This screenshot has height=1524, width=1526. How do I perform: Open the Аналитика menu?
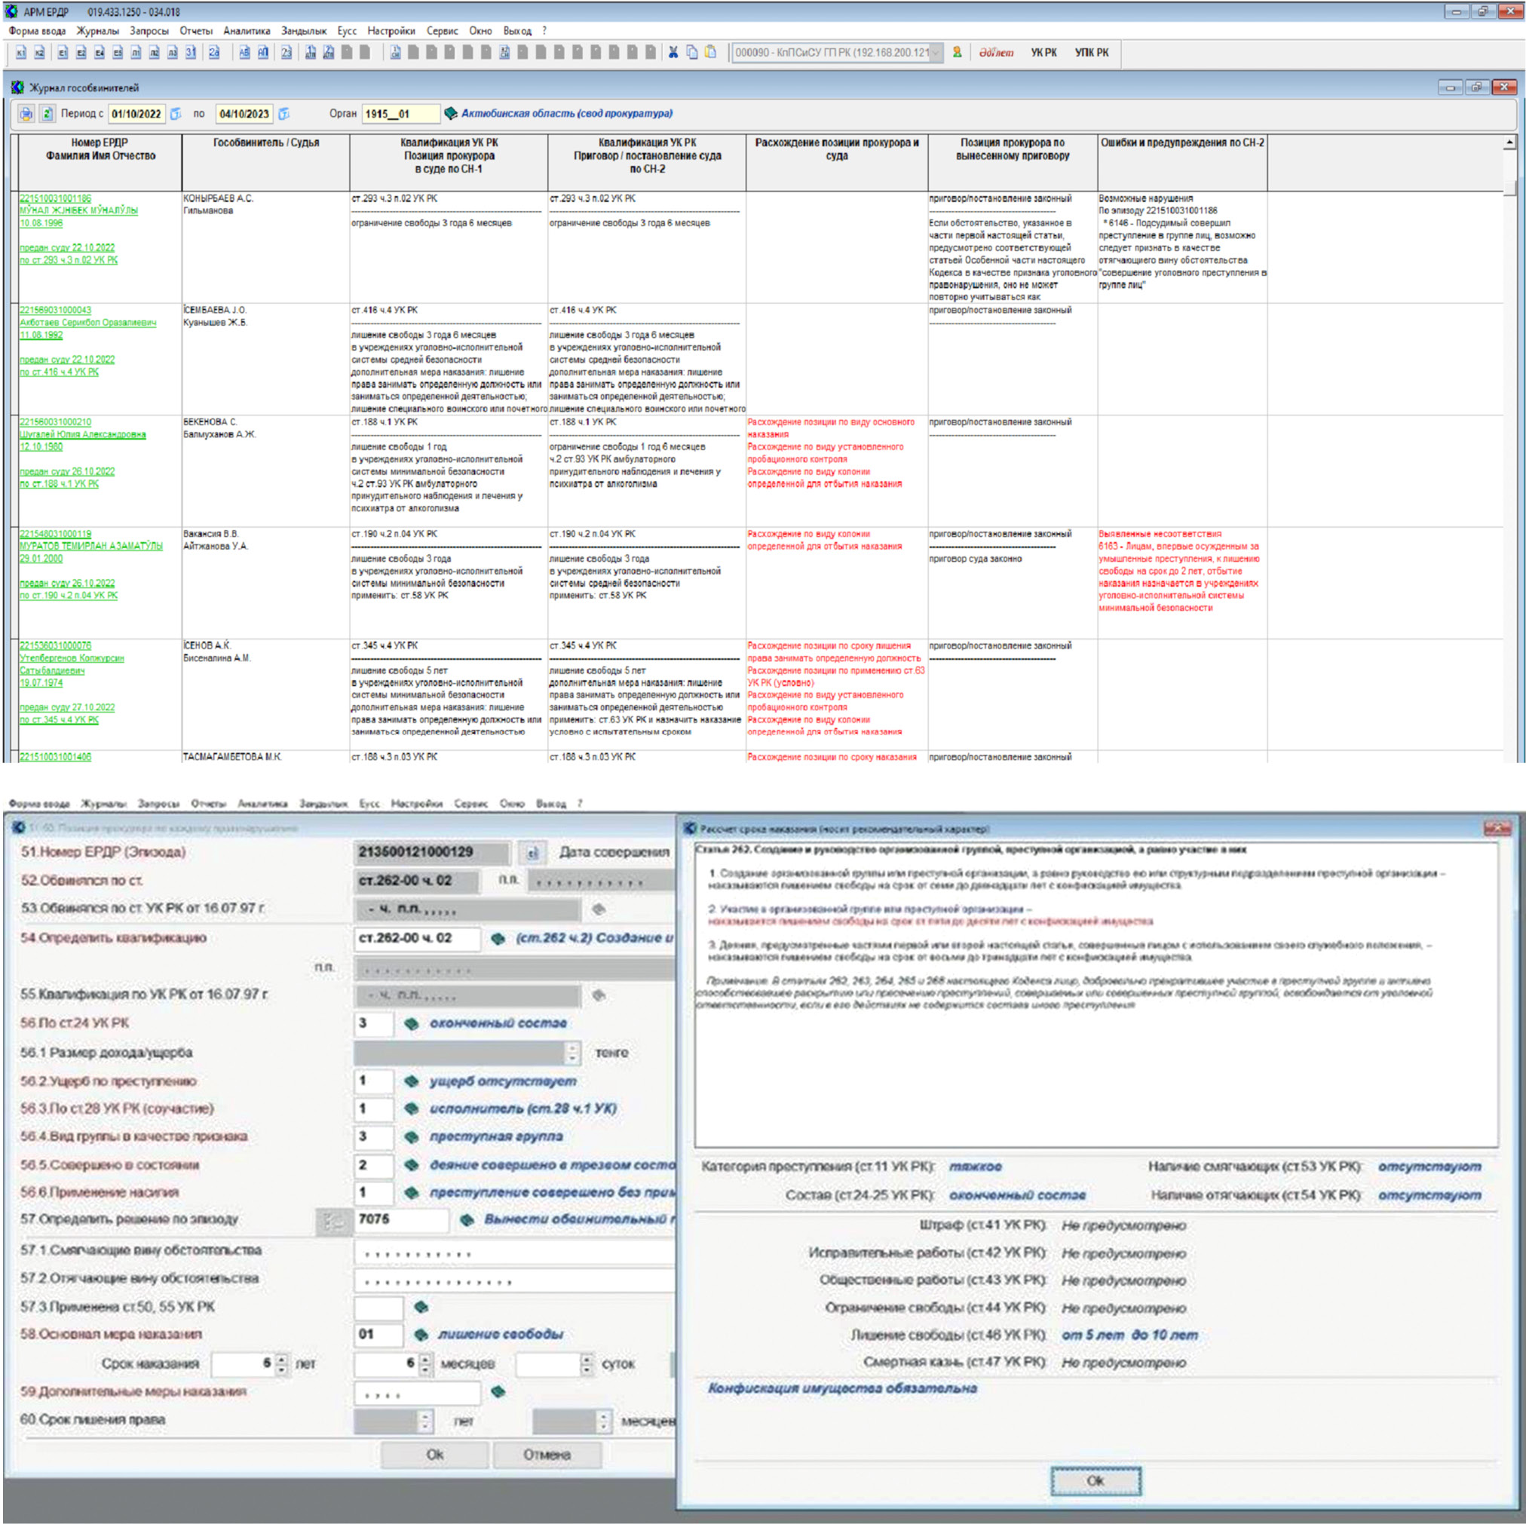247,31
